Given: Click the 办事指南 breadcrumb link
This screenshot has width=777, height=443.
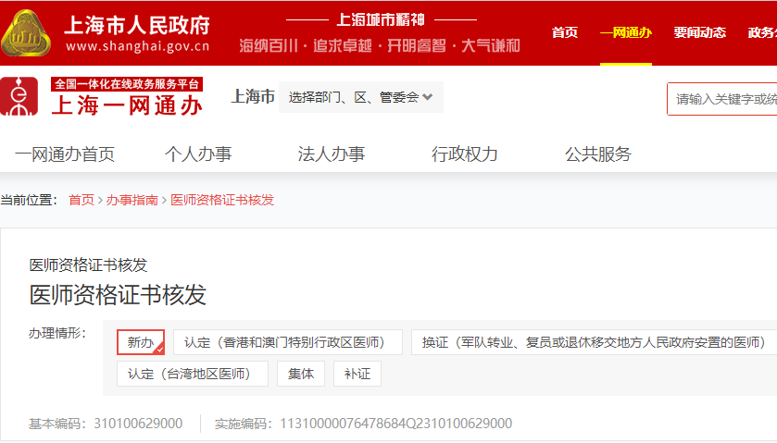Looking at the screenshot, I should pos(132,200).
